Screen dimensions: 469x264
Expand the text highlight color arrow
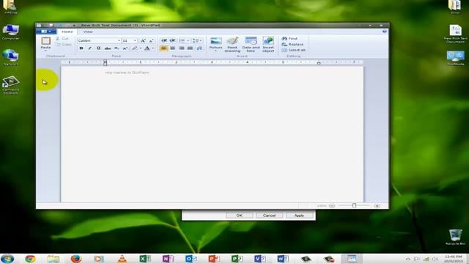(x=140, y=48)
